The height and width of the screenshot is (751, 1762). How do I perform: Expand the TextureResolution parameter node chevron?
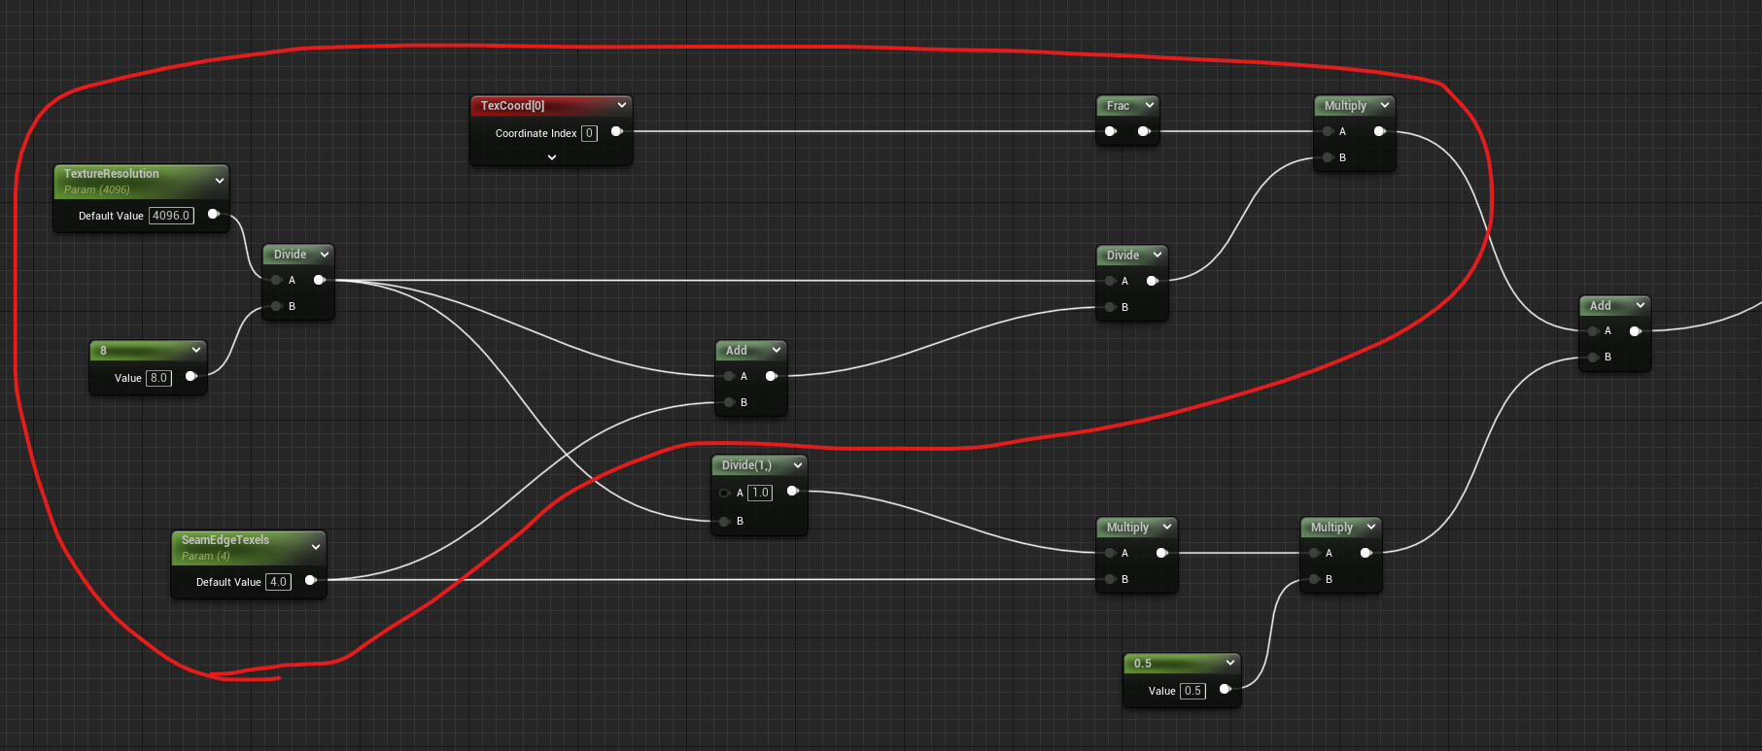[x=220, y=181]
